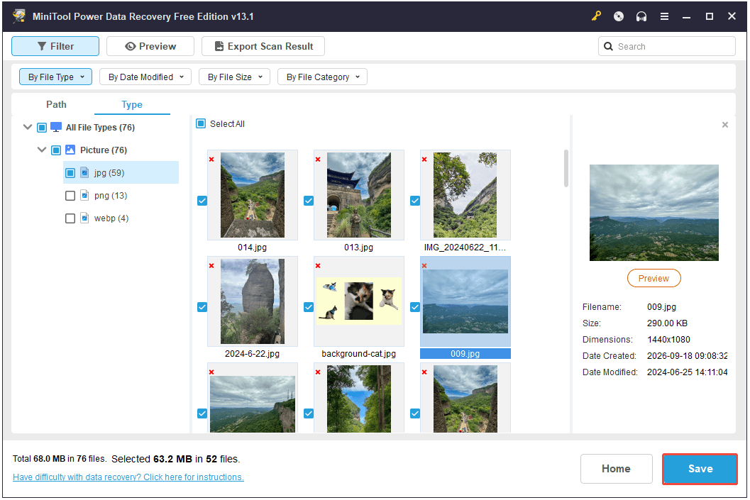
Task: Click the Home button
Action: pyautogui.click(x=616, y=469)
